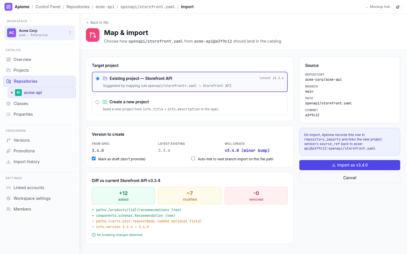Click the Import history download icon
The width and height of the screenshot is (407, 254).
[x=8, y=162]
